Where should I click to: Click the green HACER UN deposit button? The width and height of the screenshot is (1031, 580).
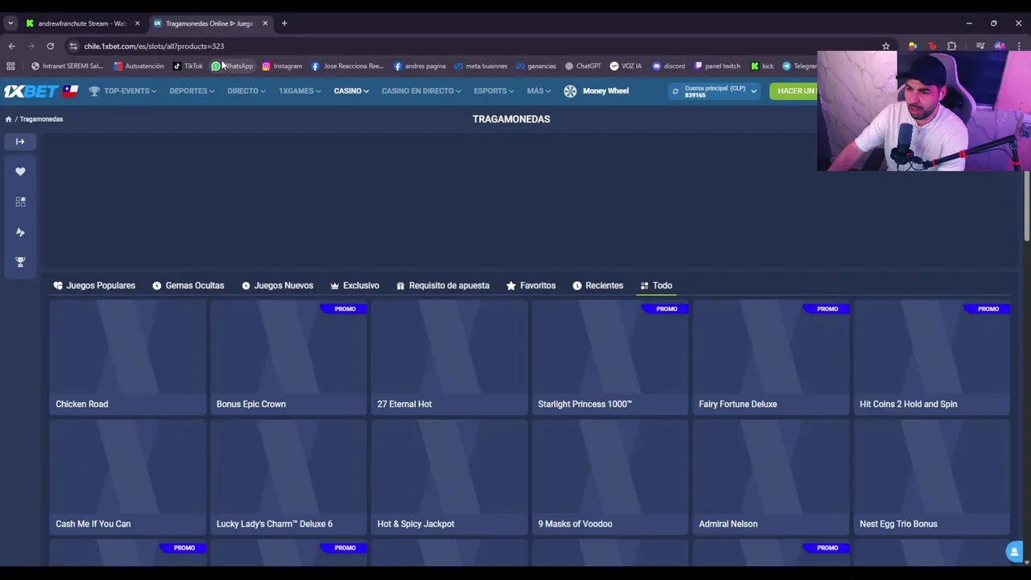(x=793, y=91)
